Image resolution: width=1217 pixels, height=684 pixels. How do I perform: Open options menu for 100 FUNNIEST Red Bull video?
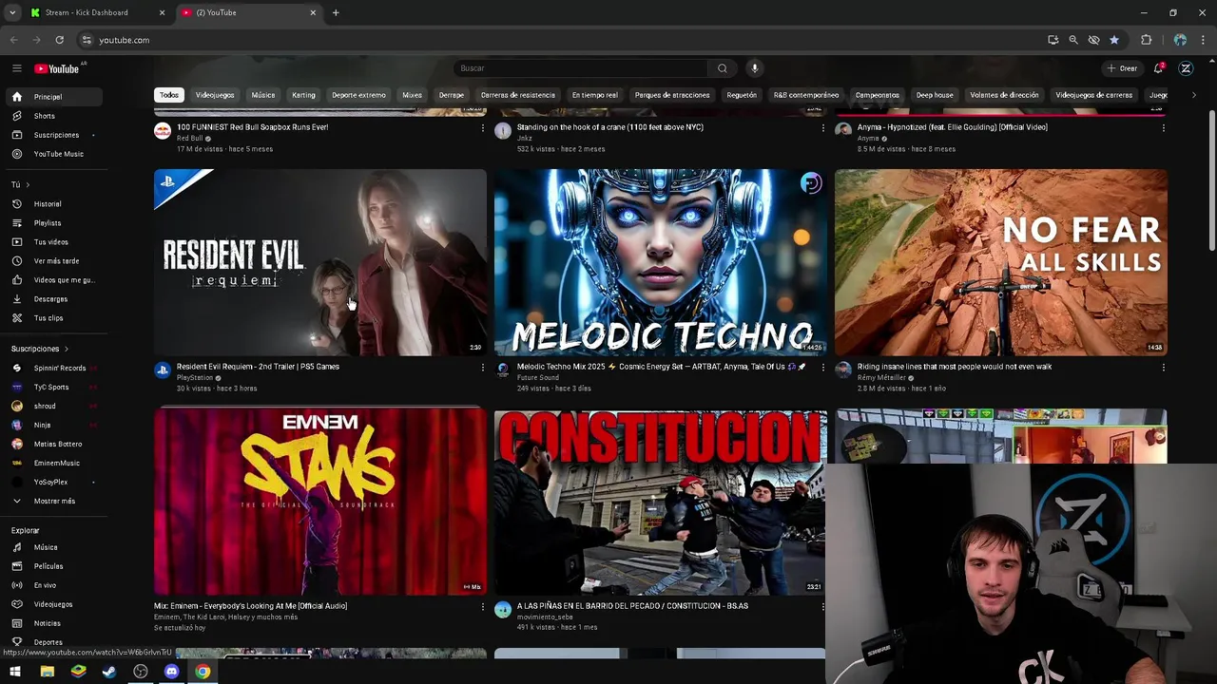point(482,128)
